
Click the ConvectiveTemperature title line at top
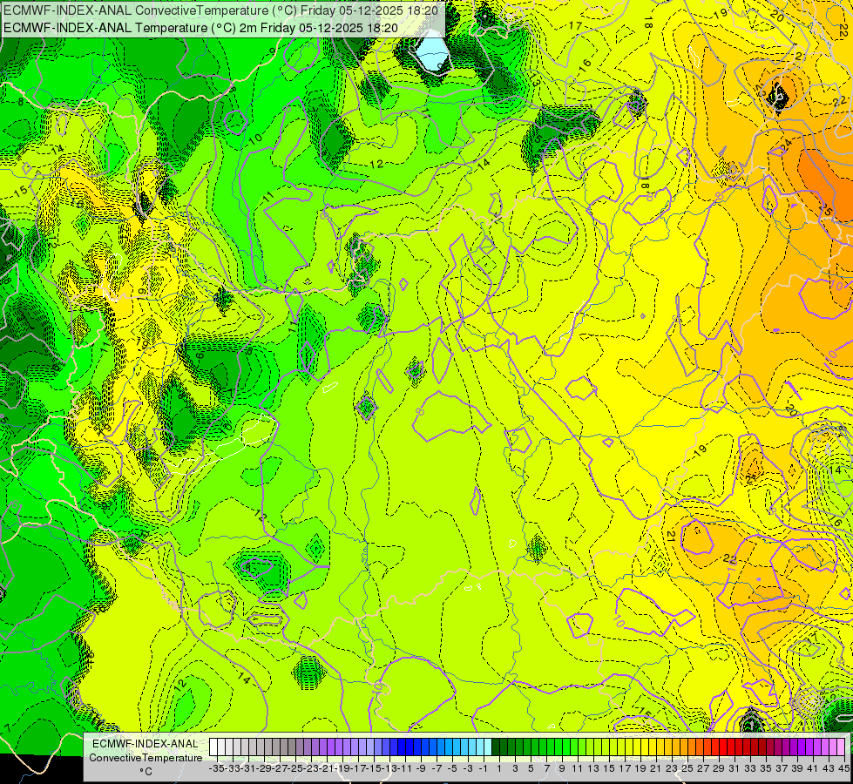[220, 10]
